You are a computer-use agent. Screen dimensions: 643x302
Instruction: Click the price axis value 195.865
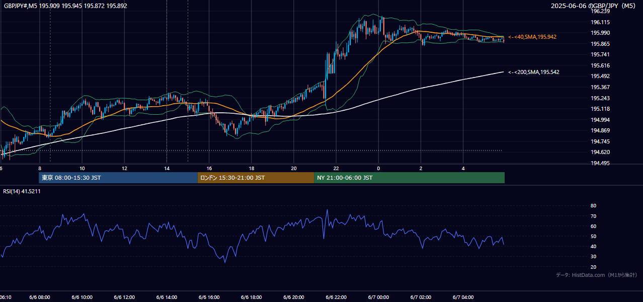click(600, 44)
